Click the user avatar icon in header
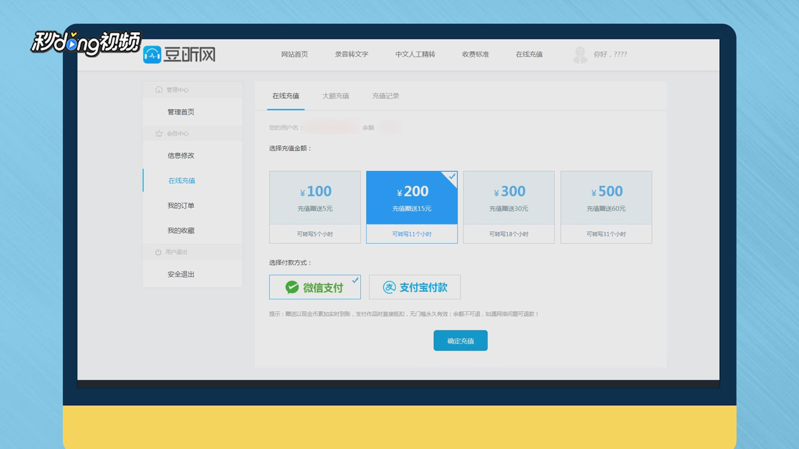Image resolution: width=799 pixels, height=449 pixels. (580, 55)
